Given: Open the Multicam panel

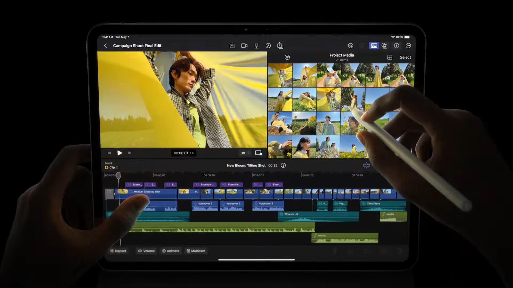Looking at the screenshot, I should point(196,251).
